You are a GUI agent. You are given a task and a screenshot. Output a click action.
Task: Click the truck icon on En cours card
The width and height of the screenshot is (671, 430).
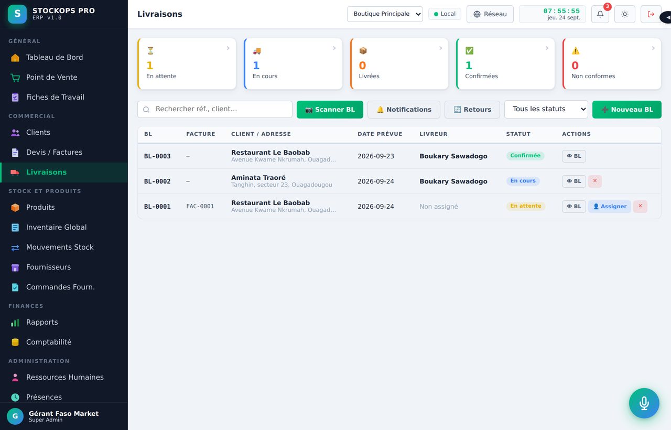pyautogui.click(x=256, y=51)
